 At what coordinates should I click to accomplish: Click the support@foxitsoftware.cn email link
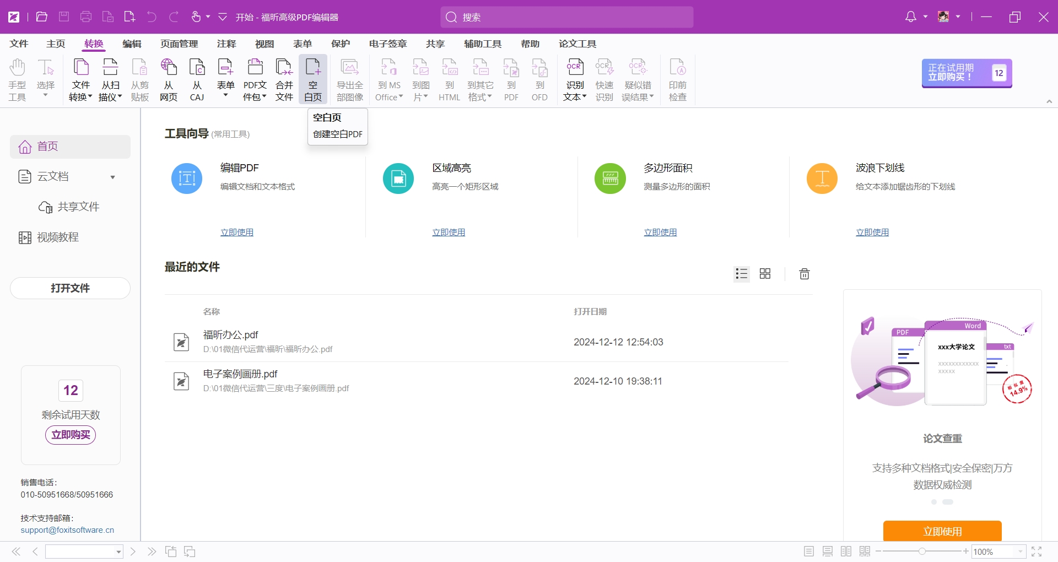[67, 530]
